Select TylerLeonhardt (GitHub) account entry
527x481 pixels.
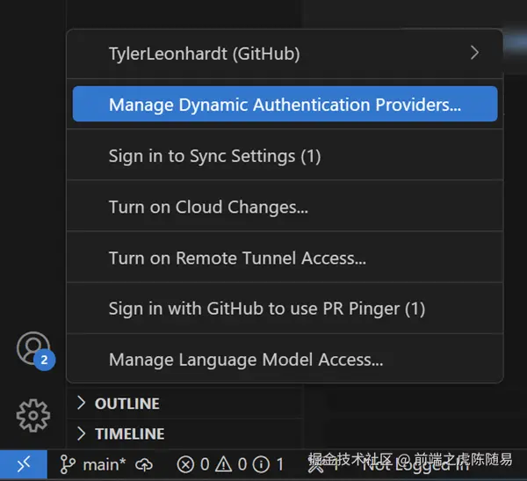click(285, 54)
